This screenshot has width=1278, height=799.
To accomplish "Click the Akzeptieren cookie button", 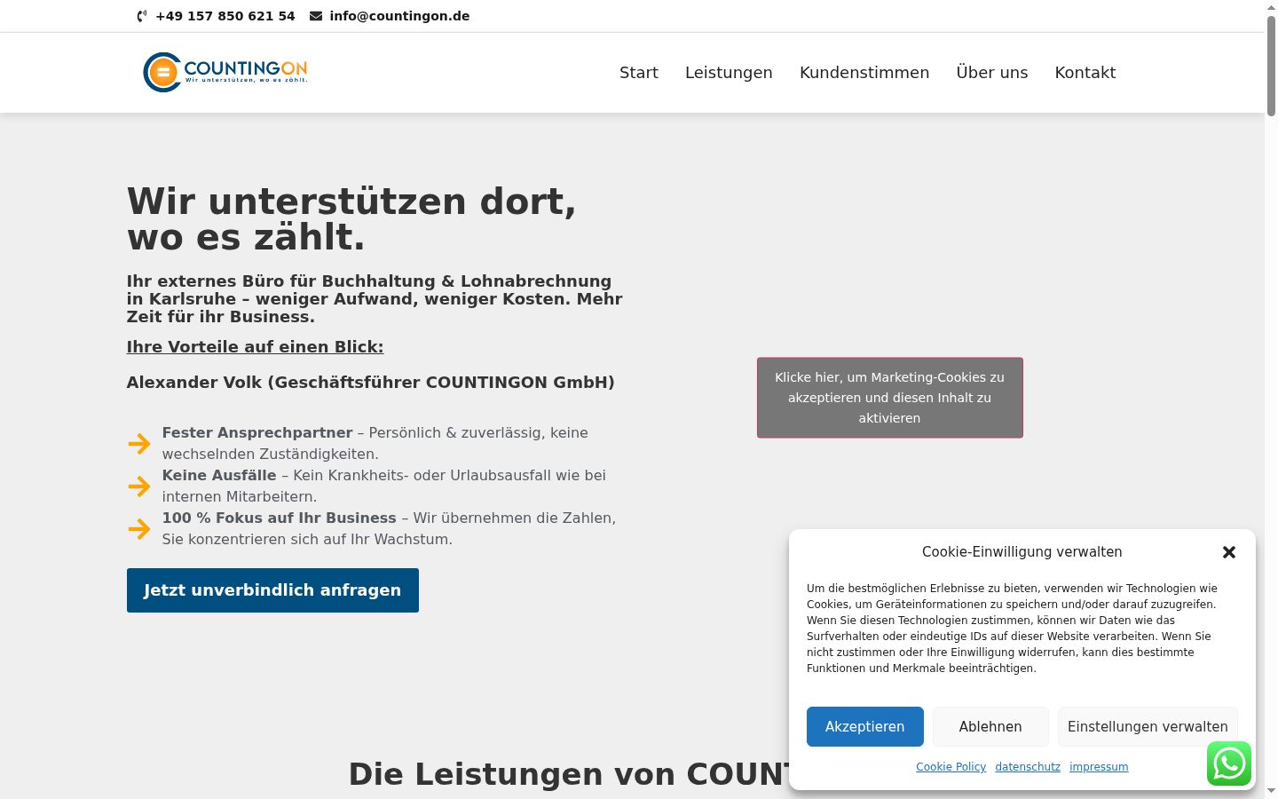I will pos(865,726).
